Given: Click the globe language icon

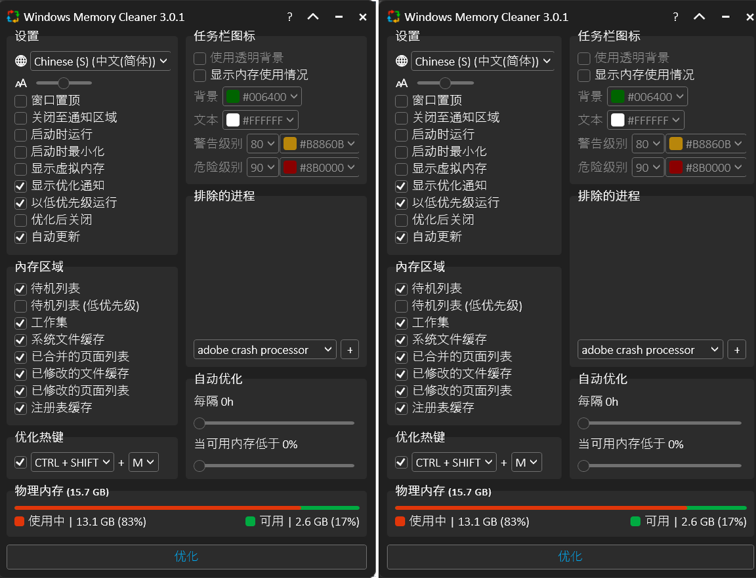Looking at the screenshot, I should (x=21, y=60).
